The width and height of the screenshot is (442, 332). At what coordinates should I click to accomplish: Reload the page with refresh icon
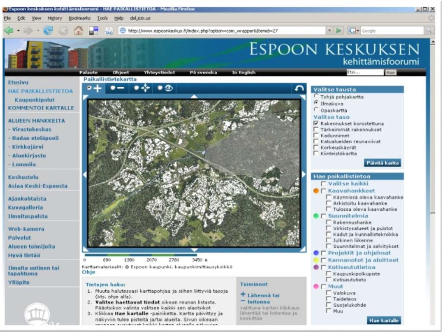[48, 31]
